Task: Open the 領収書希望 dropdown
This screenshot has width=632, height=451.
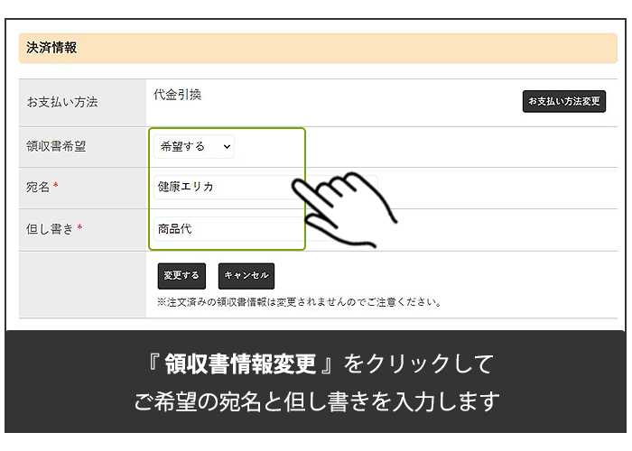Action: pyautogui.click(x=194, y=146)
